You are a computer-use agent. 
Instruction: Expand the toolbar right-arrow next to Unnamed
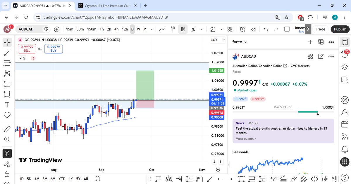coord(308,29)
